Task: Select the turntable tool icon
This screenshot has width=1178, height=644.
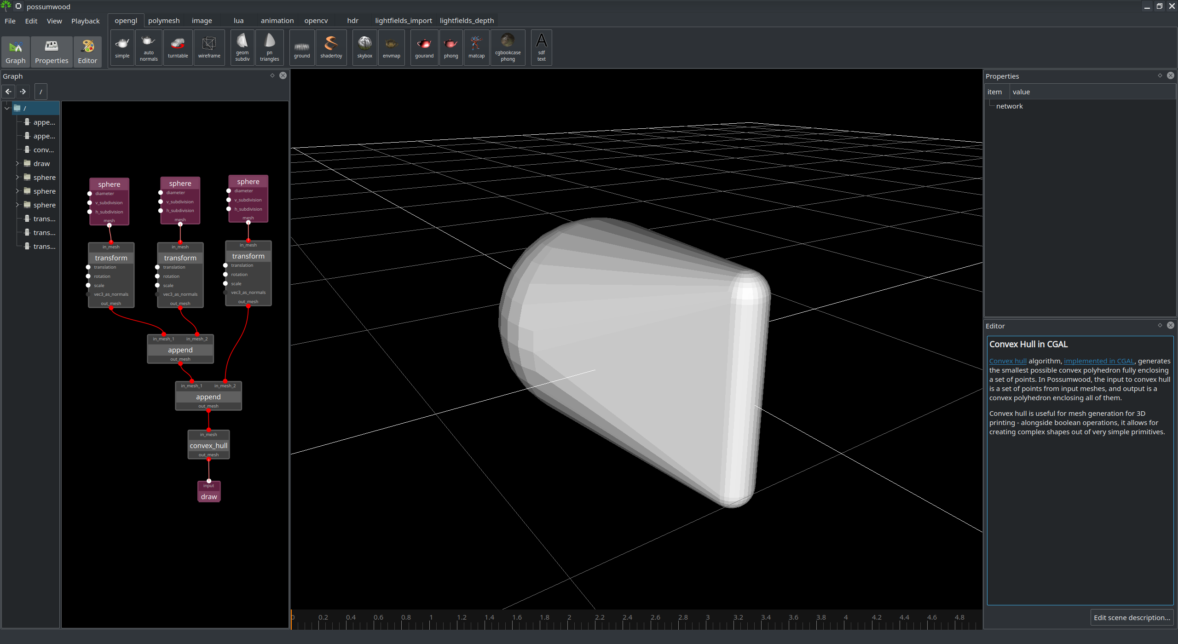Action: (x=177, y=47)
